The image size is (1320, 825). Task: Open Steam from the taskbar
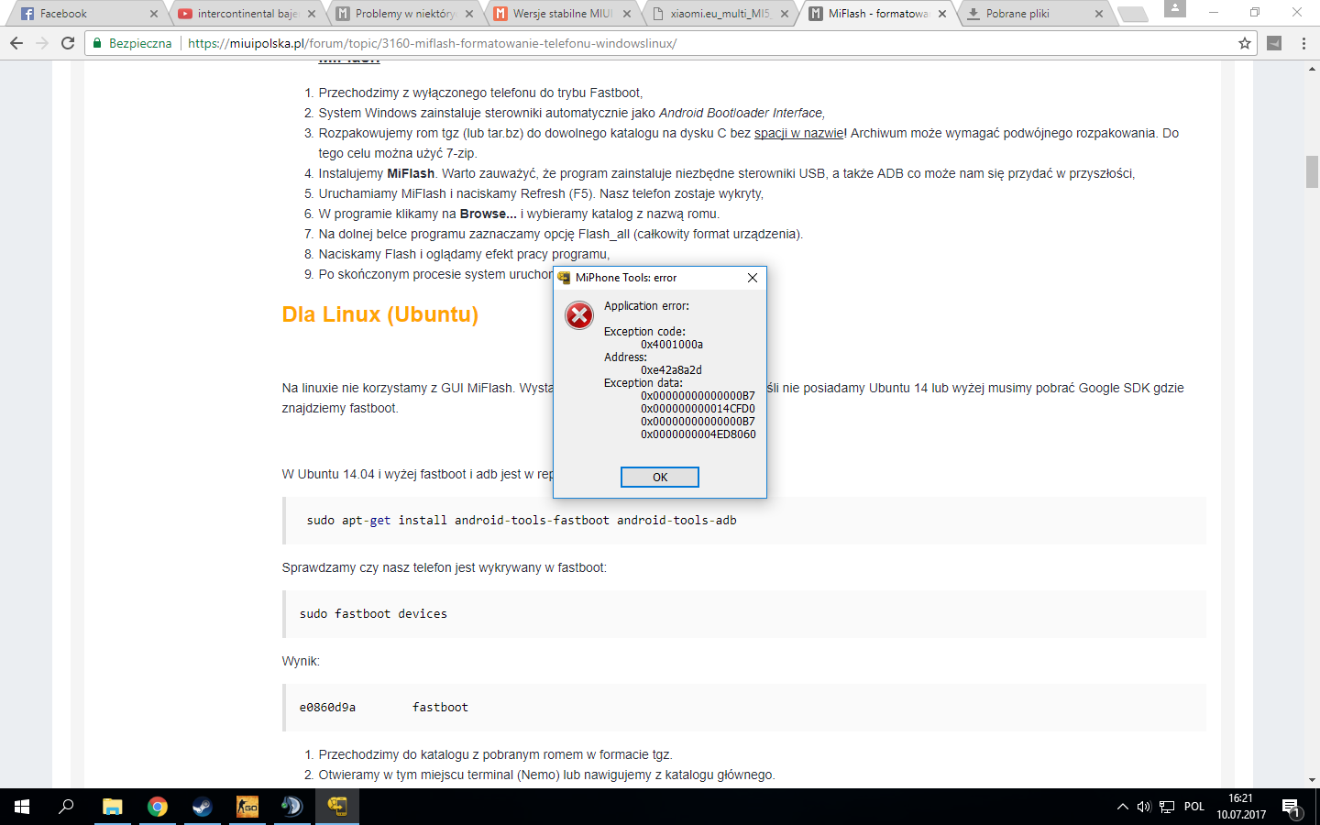click(x=202, y=807)
